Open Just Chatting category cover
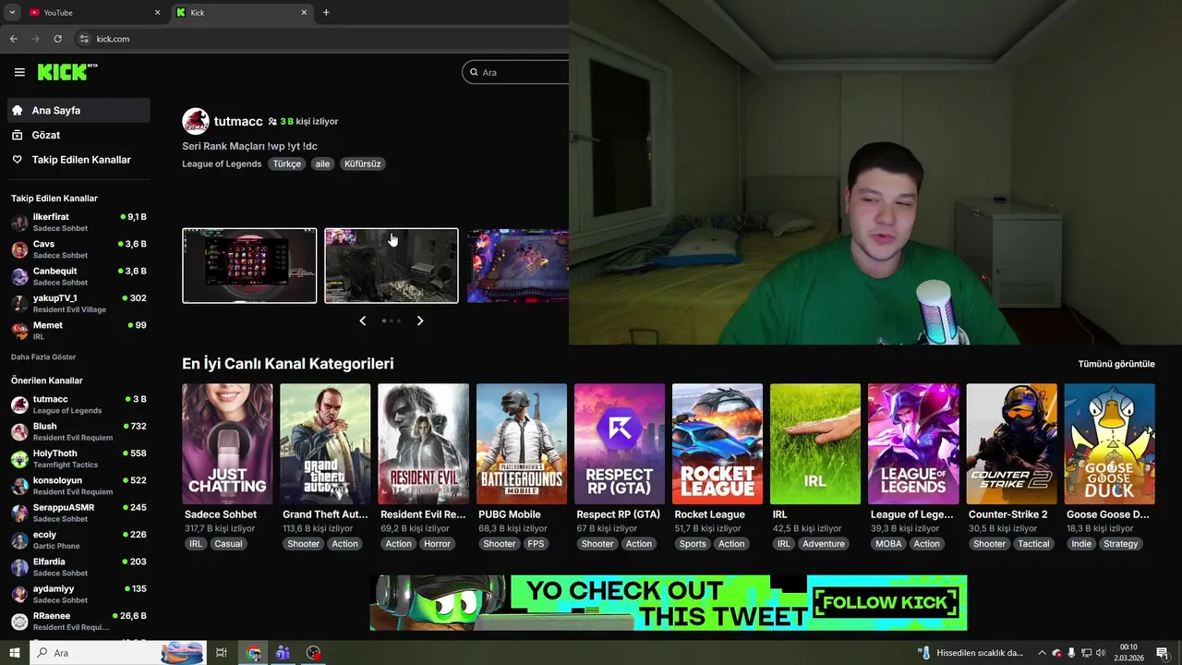 pos(227,443)
